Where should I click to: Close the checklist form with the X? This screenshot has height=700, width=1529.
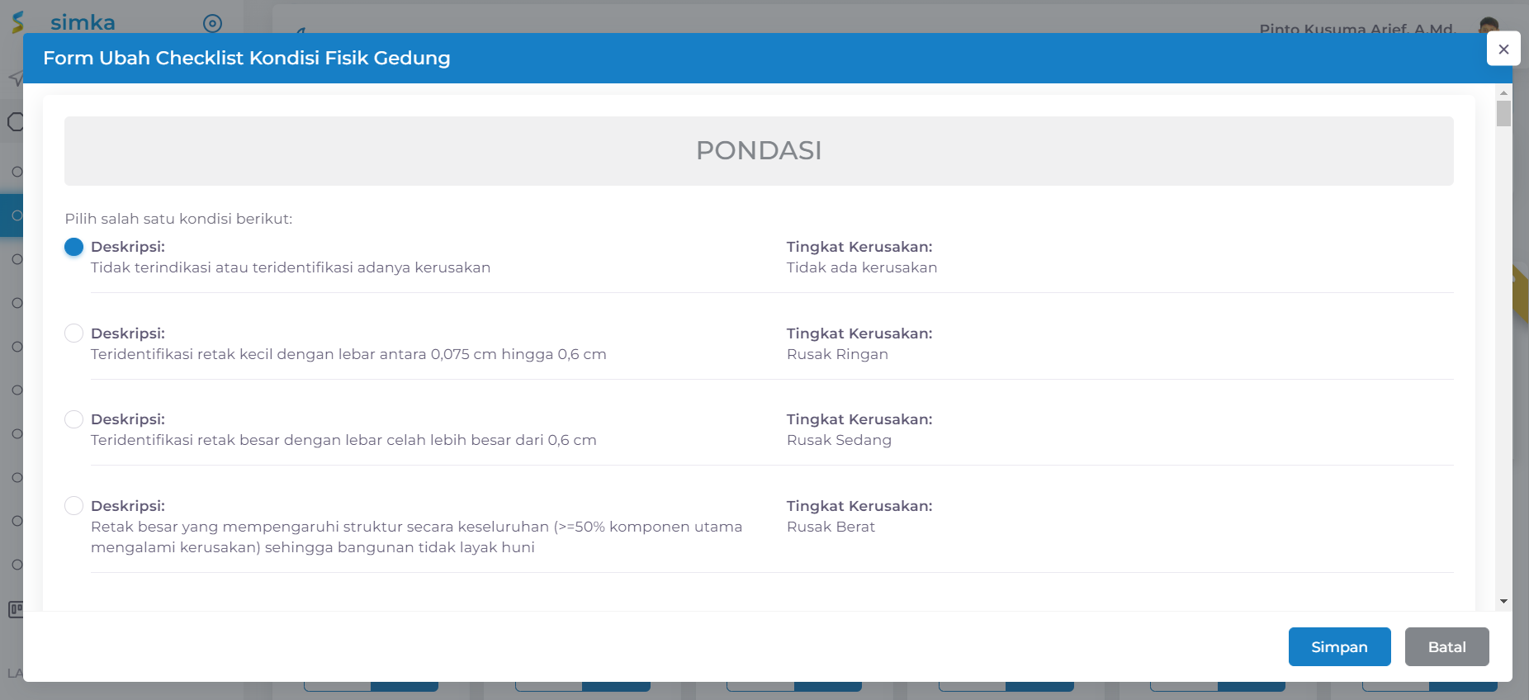[x=1503, y=50]
